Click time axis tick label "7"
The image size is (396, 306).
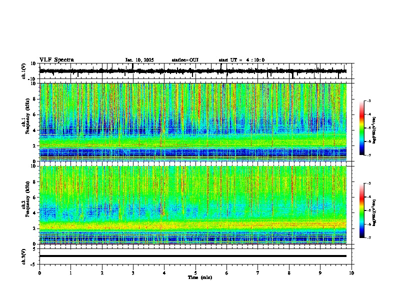tap(258, 273)
